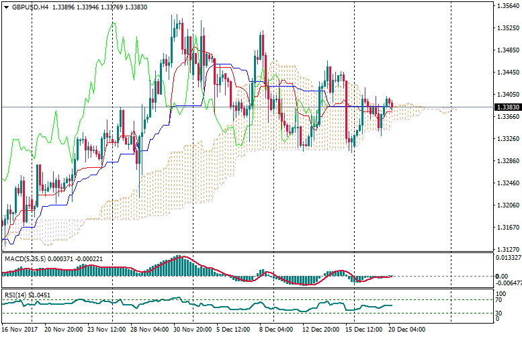Select the 8 Dec 04:00 time label

276,330
